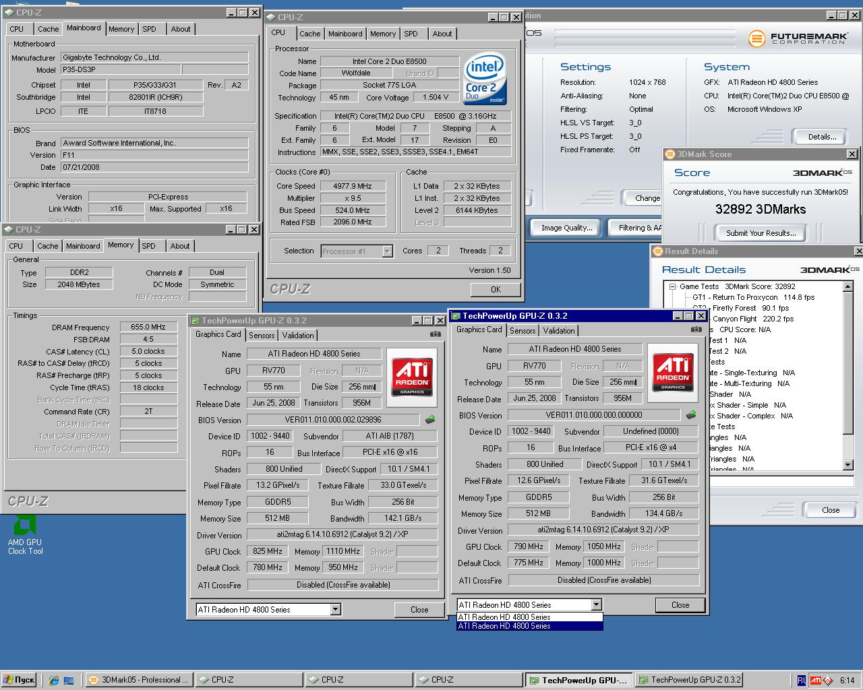This screenshot has height=690, width=863.
Task: Click scroll down arrow in Result Details list
Action: [848, 465]
